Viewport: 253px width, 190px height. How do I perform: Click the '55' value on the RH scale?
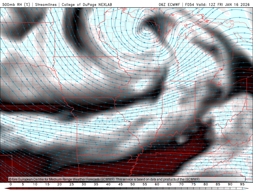tap(145, 184)
